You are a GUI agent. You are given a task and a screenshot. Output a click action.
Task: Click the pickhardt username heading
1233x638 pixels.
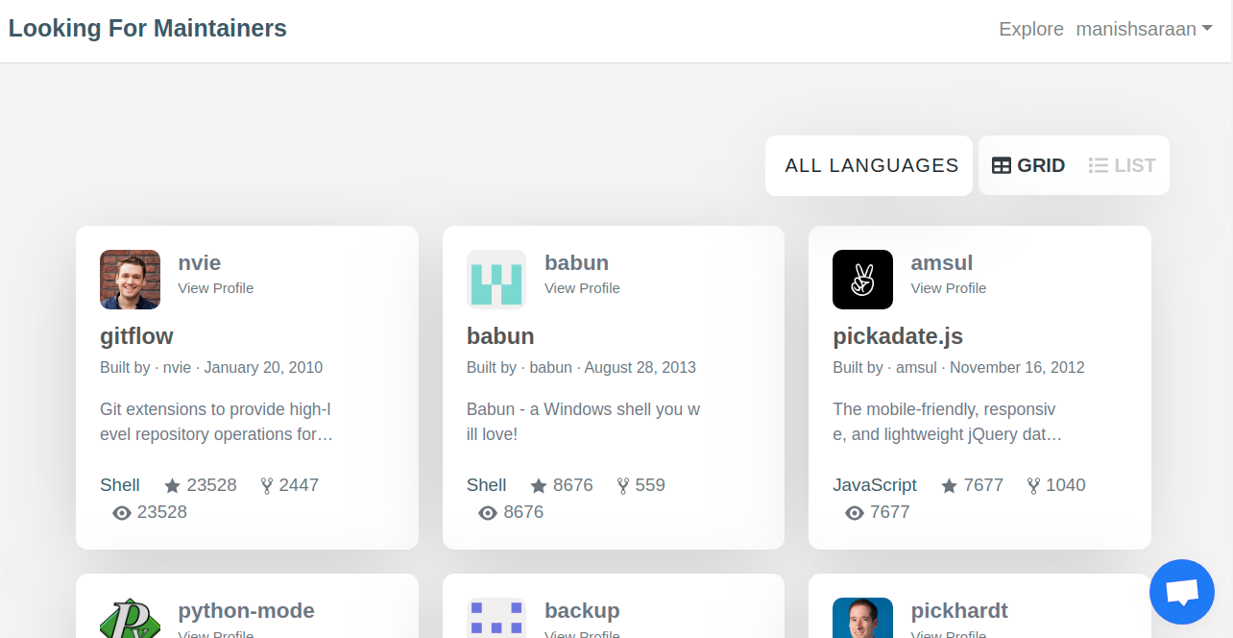[959, 610]
